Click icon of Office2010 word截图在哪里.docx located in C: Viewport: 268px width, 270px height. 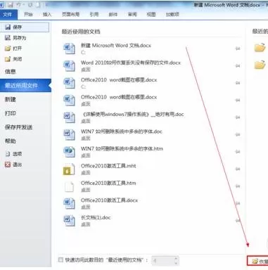pos(69,83)
